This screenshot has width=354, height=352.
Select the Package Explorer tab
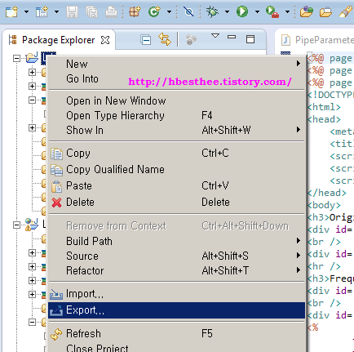tap(58, 40)
